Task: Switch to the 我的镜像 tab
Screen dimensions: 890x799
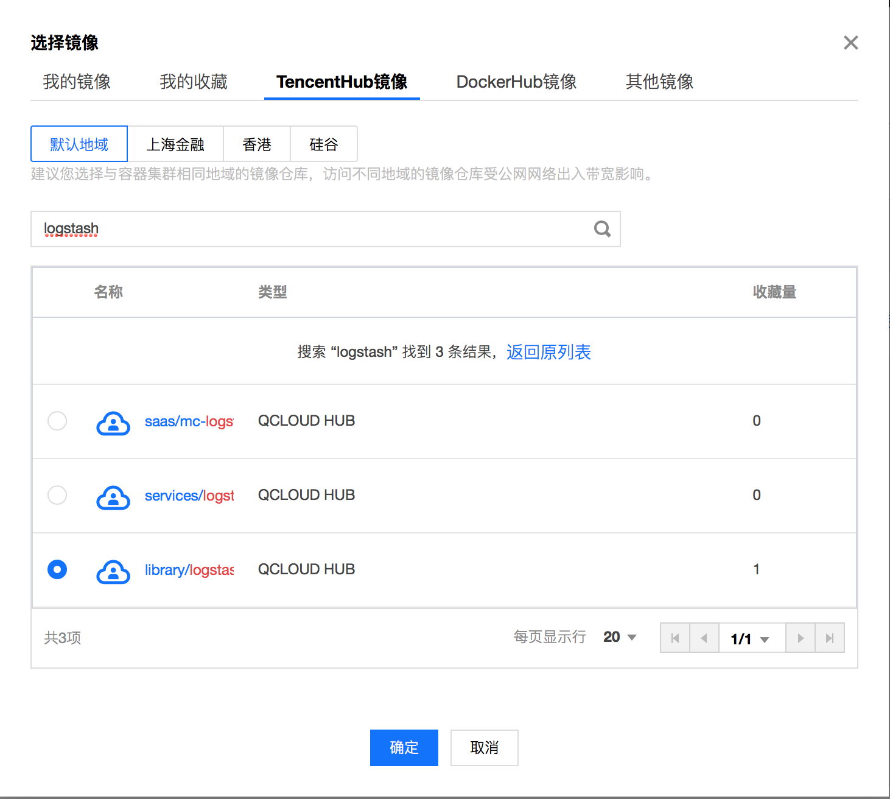Action: click(x=77, y=82)
